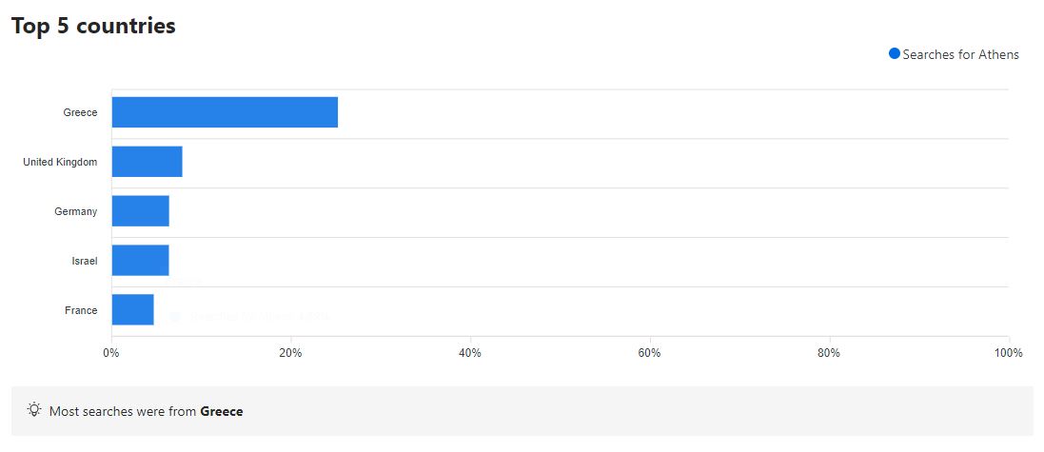Click the Germany bar in chart
This screenshot has width=1044, height=452.
coord(140,211)
